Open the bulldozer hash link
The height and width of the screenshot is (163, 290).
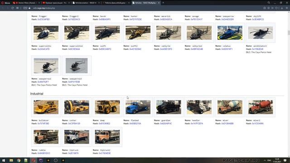[43, 124]
